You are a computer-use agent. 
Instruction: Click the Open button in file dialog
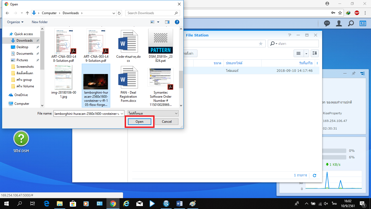[x=139, y=122]
